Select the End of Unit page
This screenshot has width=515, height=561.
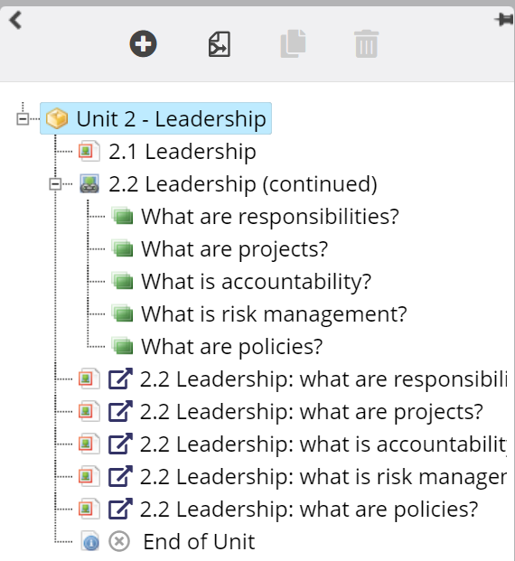coord(199,542)
